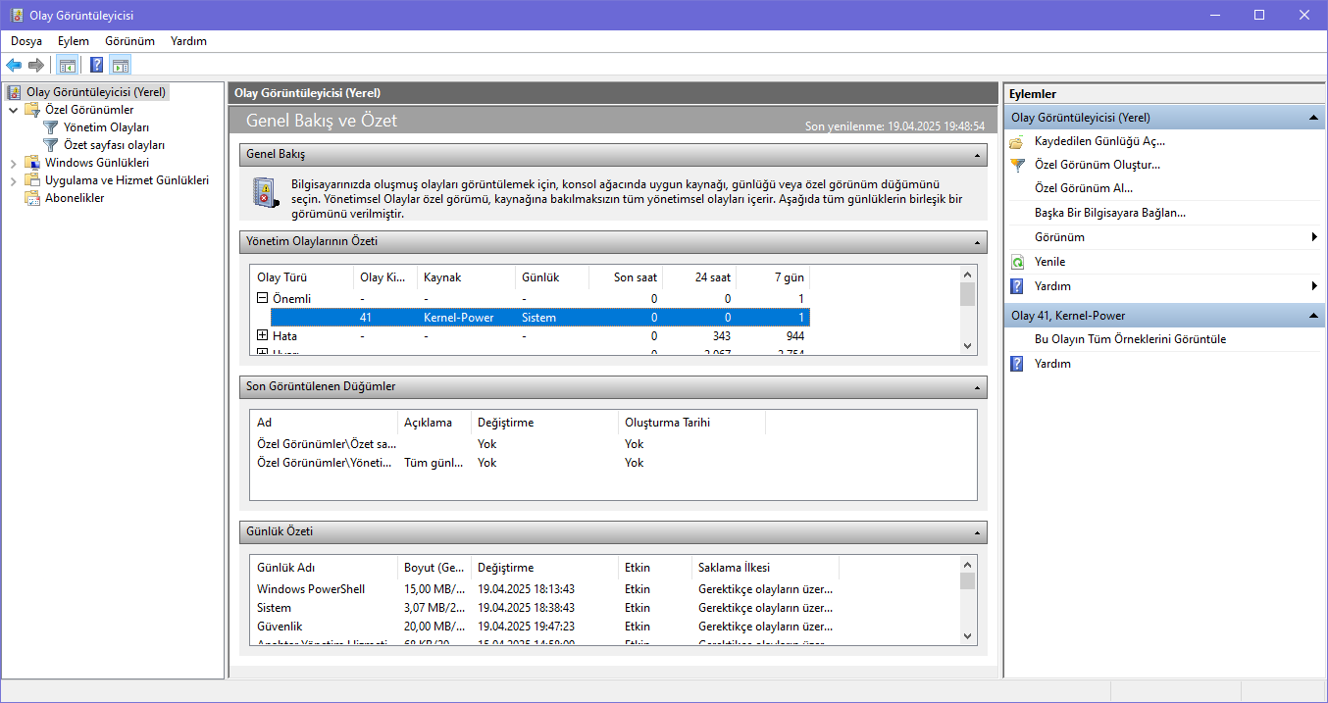This screenshot has width=1328, height=703.
Task: Open the Görünüm menu in menu bar
Action: (x=130, y=41)
